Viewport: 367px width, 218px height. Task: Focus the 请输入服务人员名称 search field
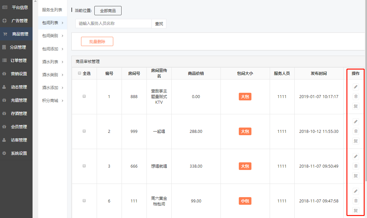[x=114, y=24]
